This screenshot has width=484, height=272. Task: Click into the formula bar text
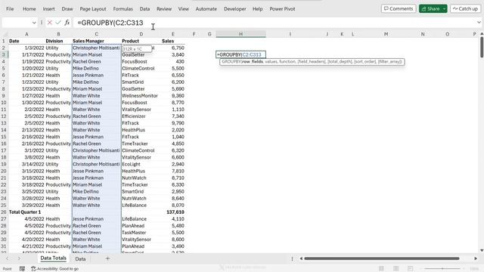tap(110, 23)
